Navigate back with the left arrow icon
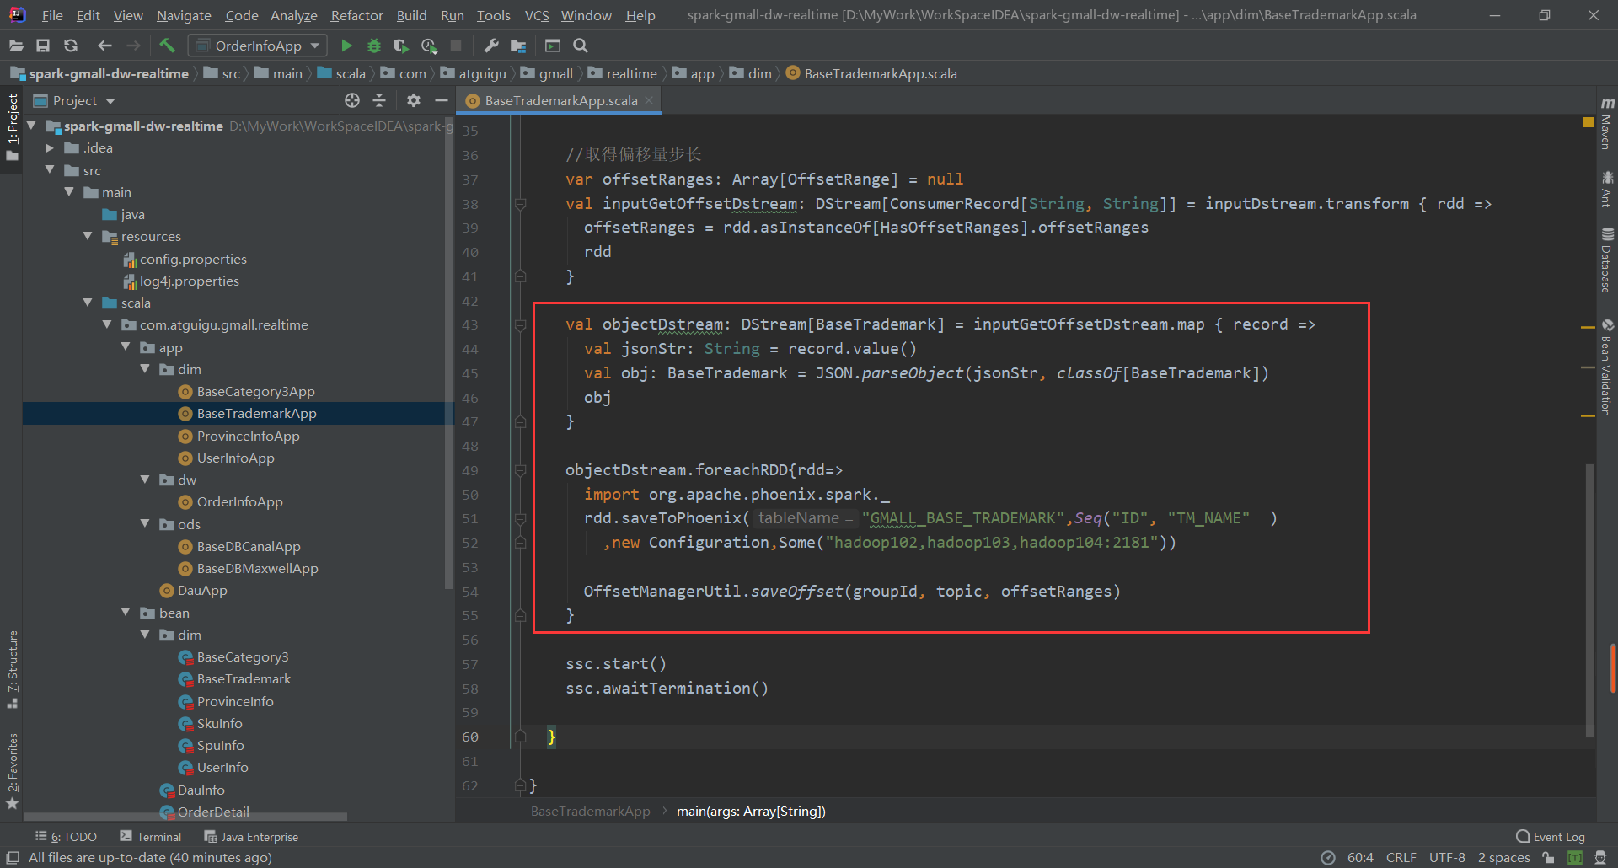The width and height of the screenshot is (1618, 868). coord(104,46)
